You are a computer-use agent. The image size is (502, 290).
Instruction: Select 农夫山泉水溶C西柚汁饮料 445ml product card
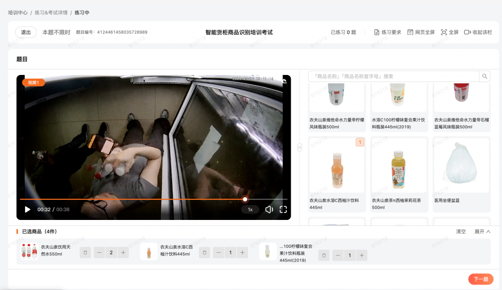point(336,174)
